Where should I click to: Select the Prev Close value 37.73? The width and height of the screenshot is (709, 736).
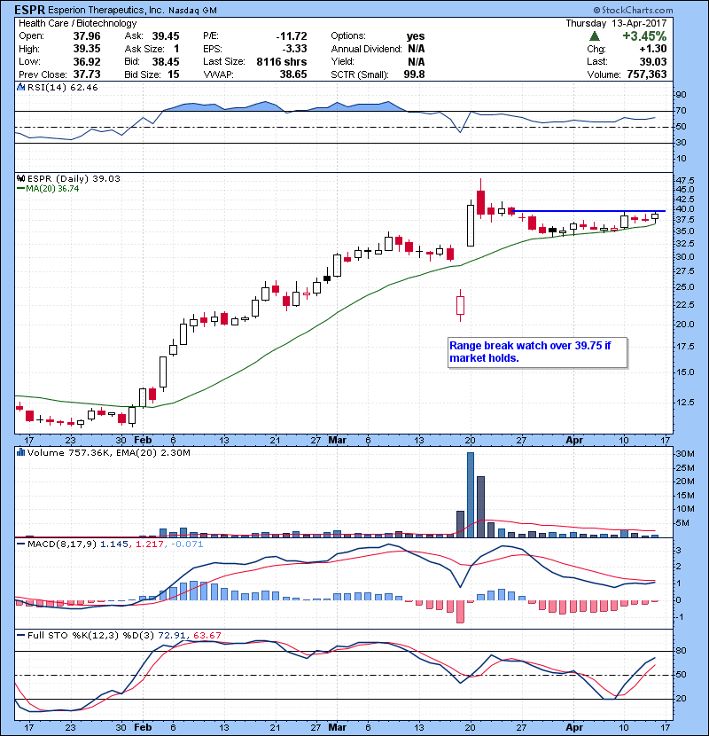87,74
